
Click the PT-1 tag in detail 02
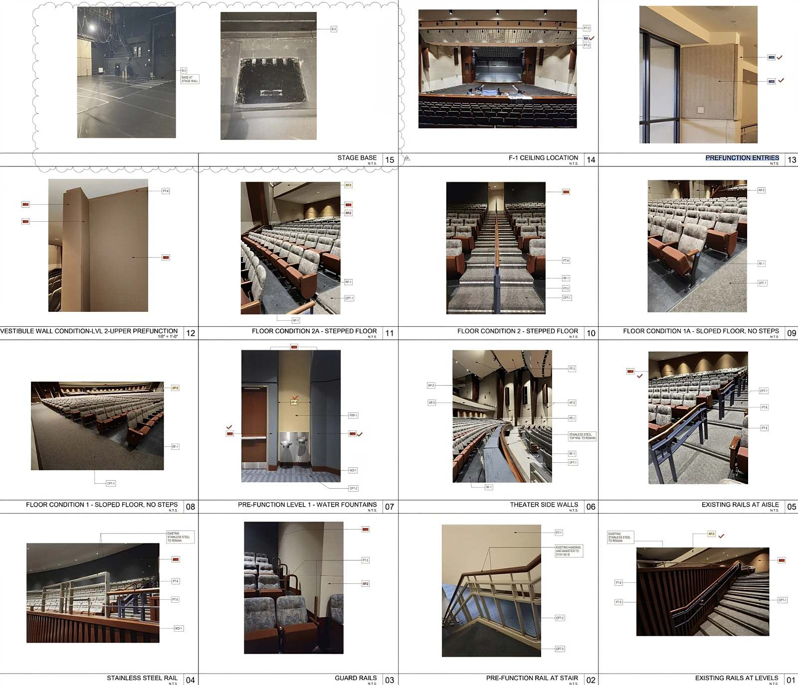pos(559,533)
